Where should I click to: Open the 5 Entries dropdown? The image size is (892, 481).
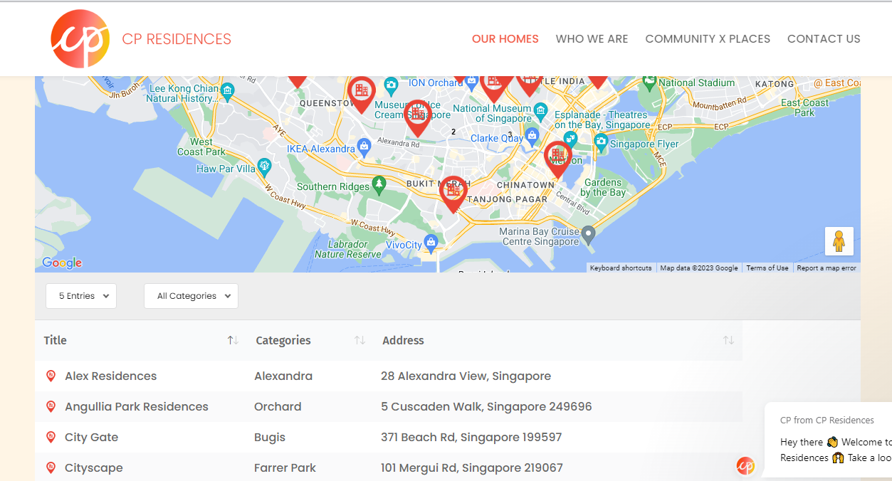[81, 296]
